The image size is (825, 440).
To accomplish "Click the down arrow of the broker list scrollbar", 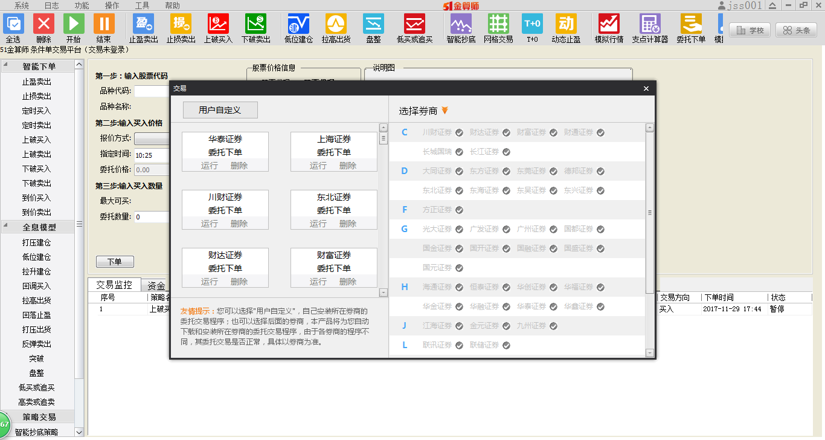I will pos(650,352).
